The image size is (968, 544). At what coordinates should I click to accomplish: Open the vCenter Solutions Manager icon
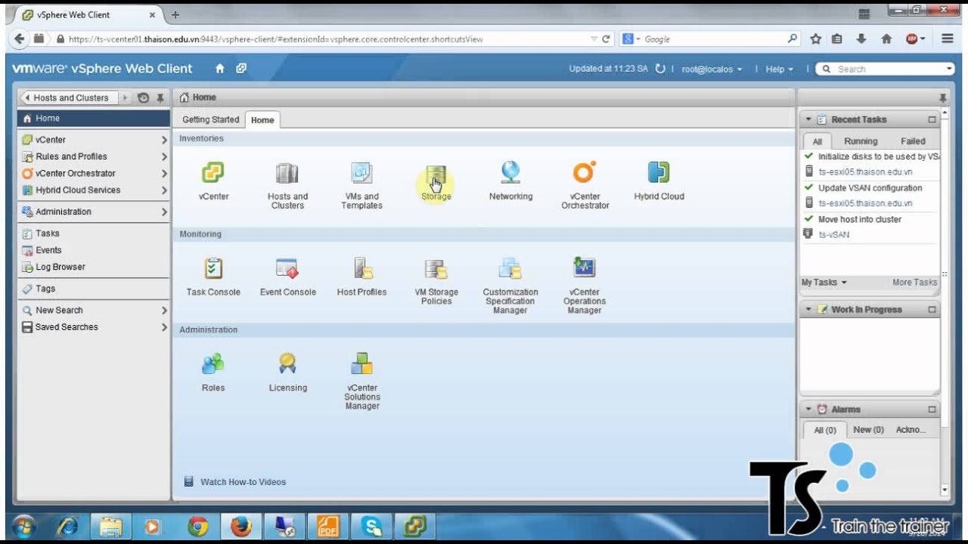point(361,364)
